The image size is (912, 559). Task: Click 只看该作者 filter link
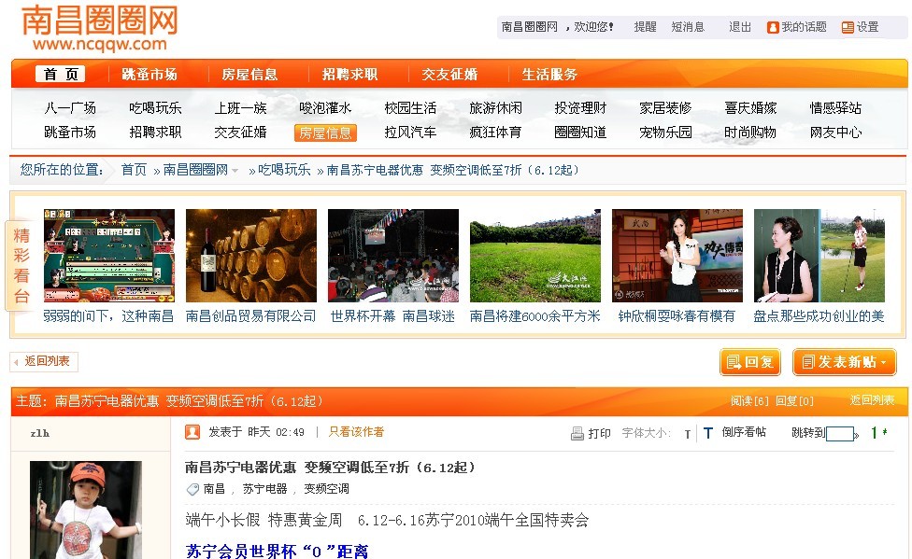pyautogui.click(x=356, y=432)
